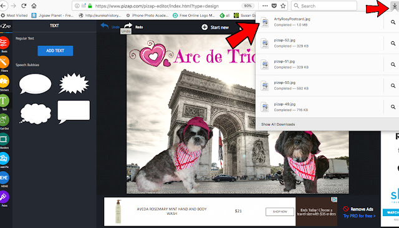Open pizap-49.jpg download entry
Screen dimensions: 399x228
(x=320, y=107)
